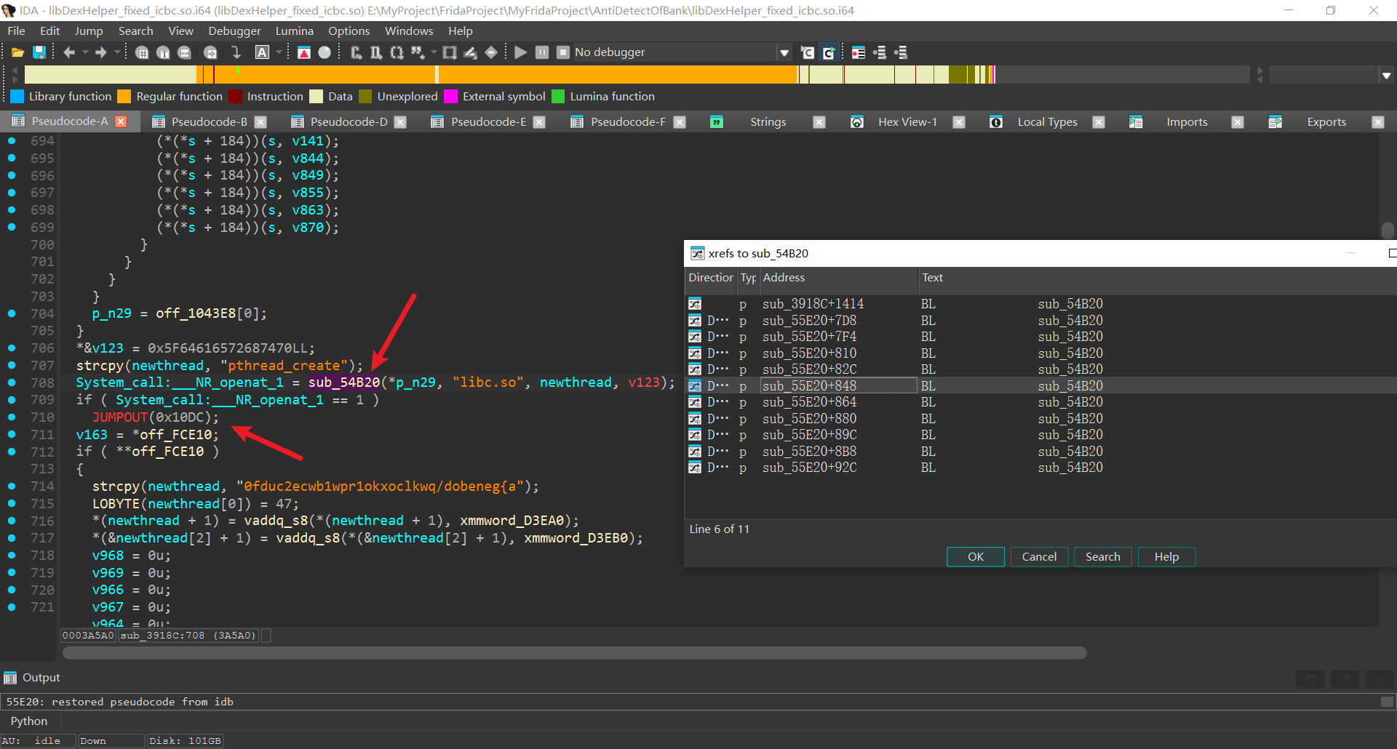Screen dimensions: 1397x749
Task: Jump back with the left arrow icon
Action: (69, 52)
